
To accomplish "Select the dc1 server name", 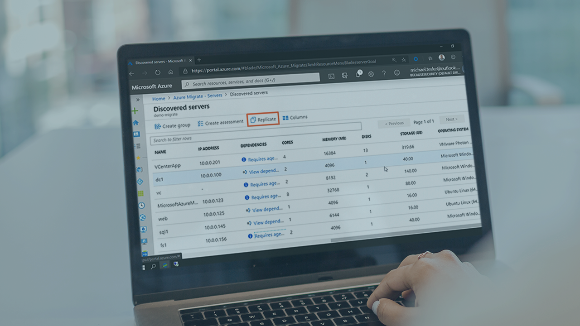I will (x=159, y=180).
